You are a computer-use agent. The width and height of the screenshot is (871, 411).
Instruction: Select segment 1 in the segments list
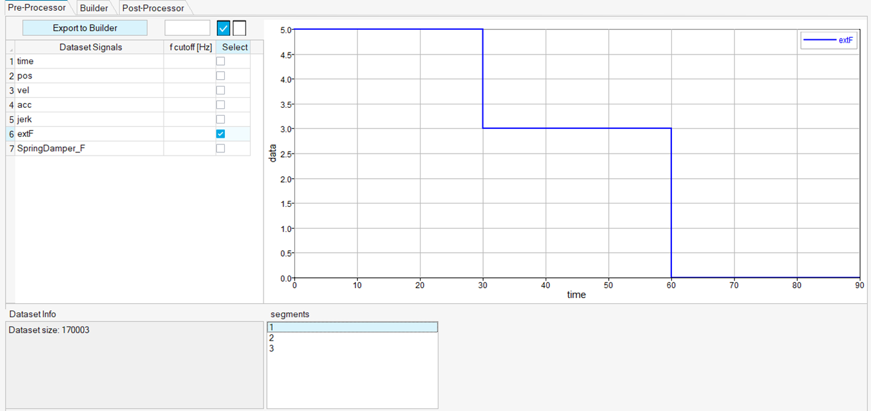point(352,327)
